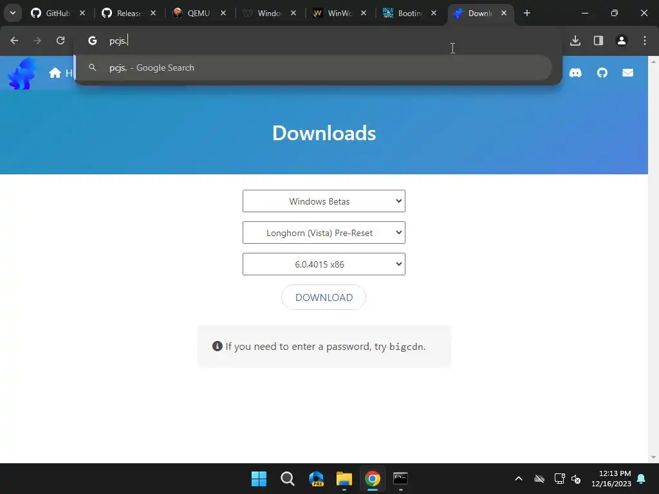Click the muted volume tray icon
Screen dimensions: 659x494
(576, 479)
